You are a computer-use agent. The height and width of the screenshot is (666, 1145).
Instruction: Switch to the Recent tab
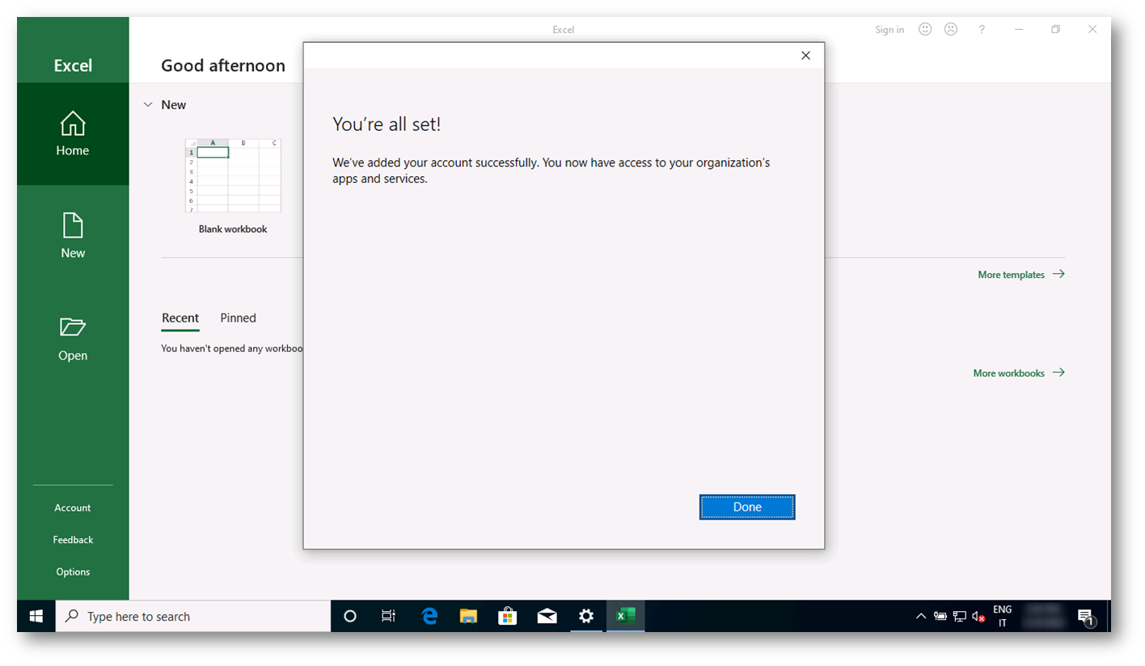click(180, 318)
